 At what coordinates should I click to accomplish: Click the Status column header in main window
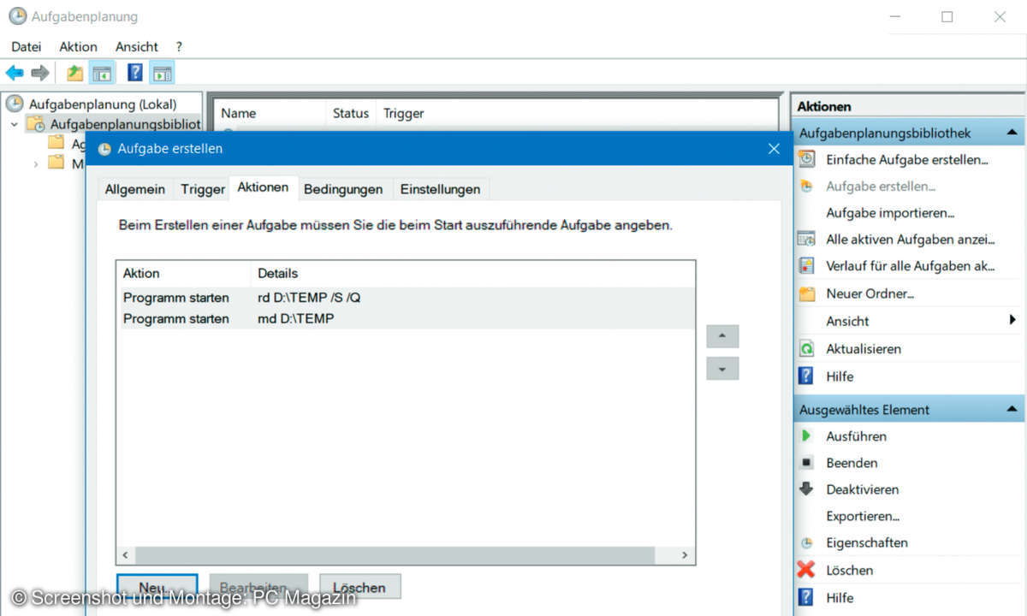351,113
